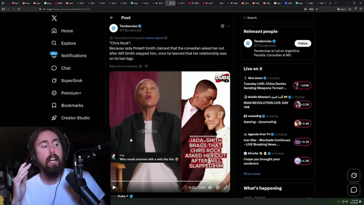Go back using the Post arrow
Image resolution: width=364 pixels, height=205 pixels.
111,18
